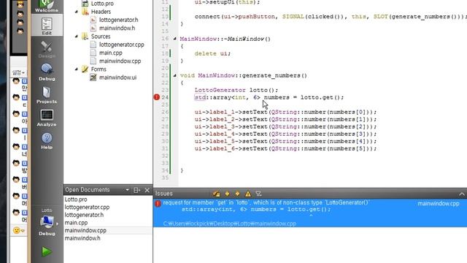Collapse the Headers folder

pos(77,12)
